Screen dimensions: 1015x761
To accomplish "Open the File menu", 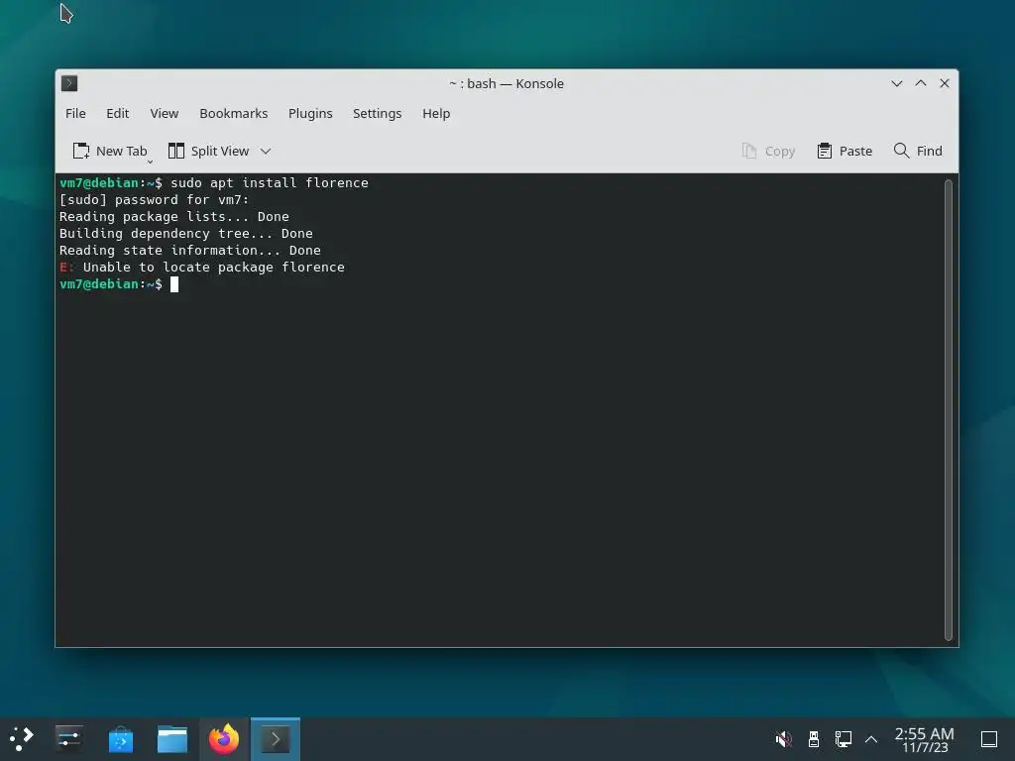I will coord(75,113).
